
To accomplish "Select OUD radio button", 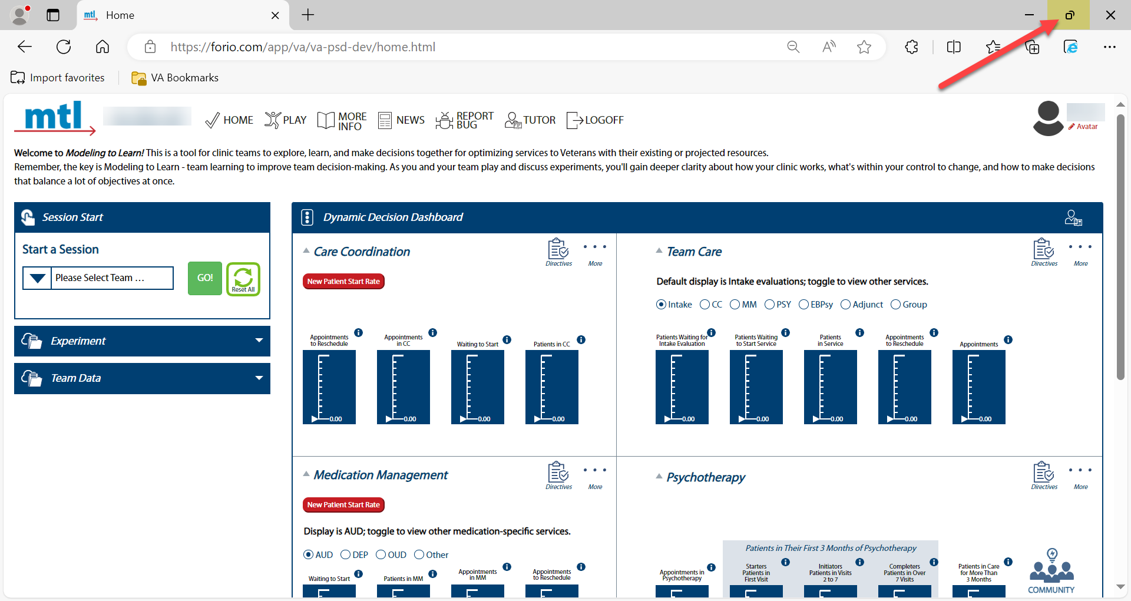I will tap(381, 555).
